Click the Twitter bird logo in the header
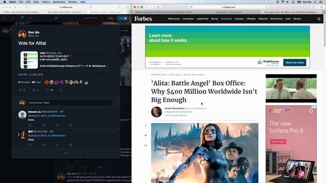Screen dimensions: 326x183 56,18
